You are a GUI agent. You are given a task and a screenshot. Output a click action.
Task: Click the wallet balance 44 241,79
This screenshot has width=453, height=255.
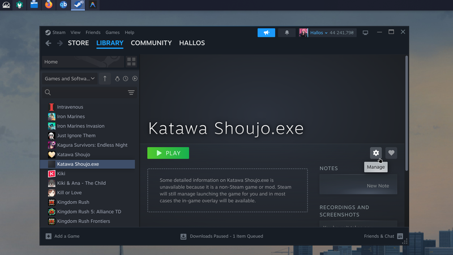(x=341, y=33)
